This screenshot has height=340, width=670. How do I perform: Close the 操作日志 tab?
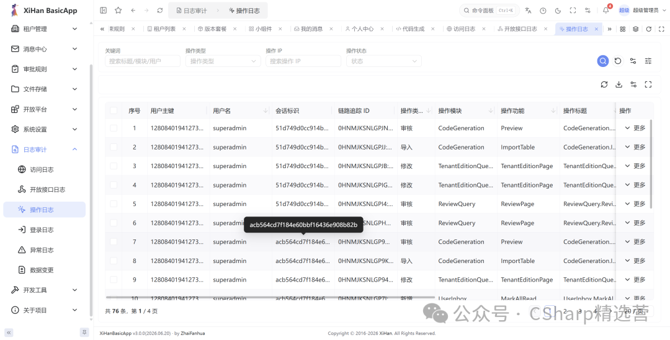[x=597, y=29]
